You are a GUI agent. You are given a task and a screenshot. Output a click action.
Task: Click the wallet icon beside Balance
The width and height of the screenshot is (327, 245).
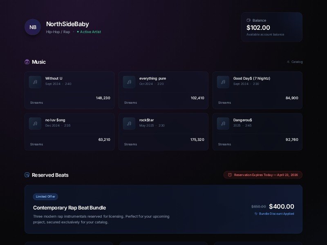(249, 20)
